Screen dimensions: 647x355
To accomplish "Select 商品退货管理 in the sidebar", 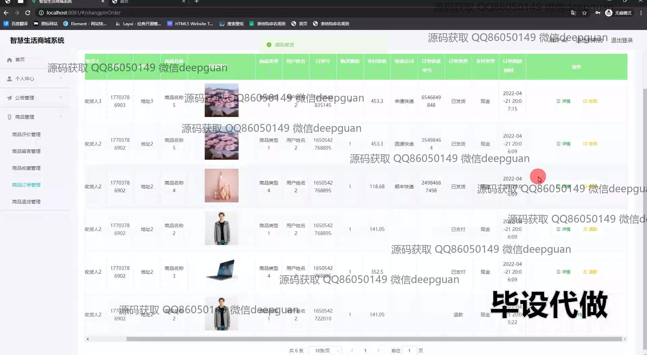I will (x=26, y=202).
